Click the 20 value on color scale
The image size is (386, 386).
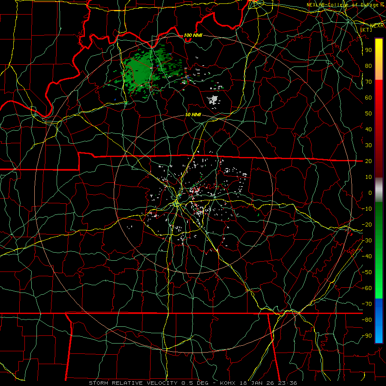point(368,161)
